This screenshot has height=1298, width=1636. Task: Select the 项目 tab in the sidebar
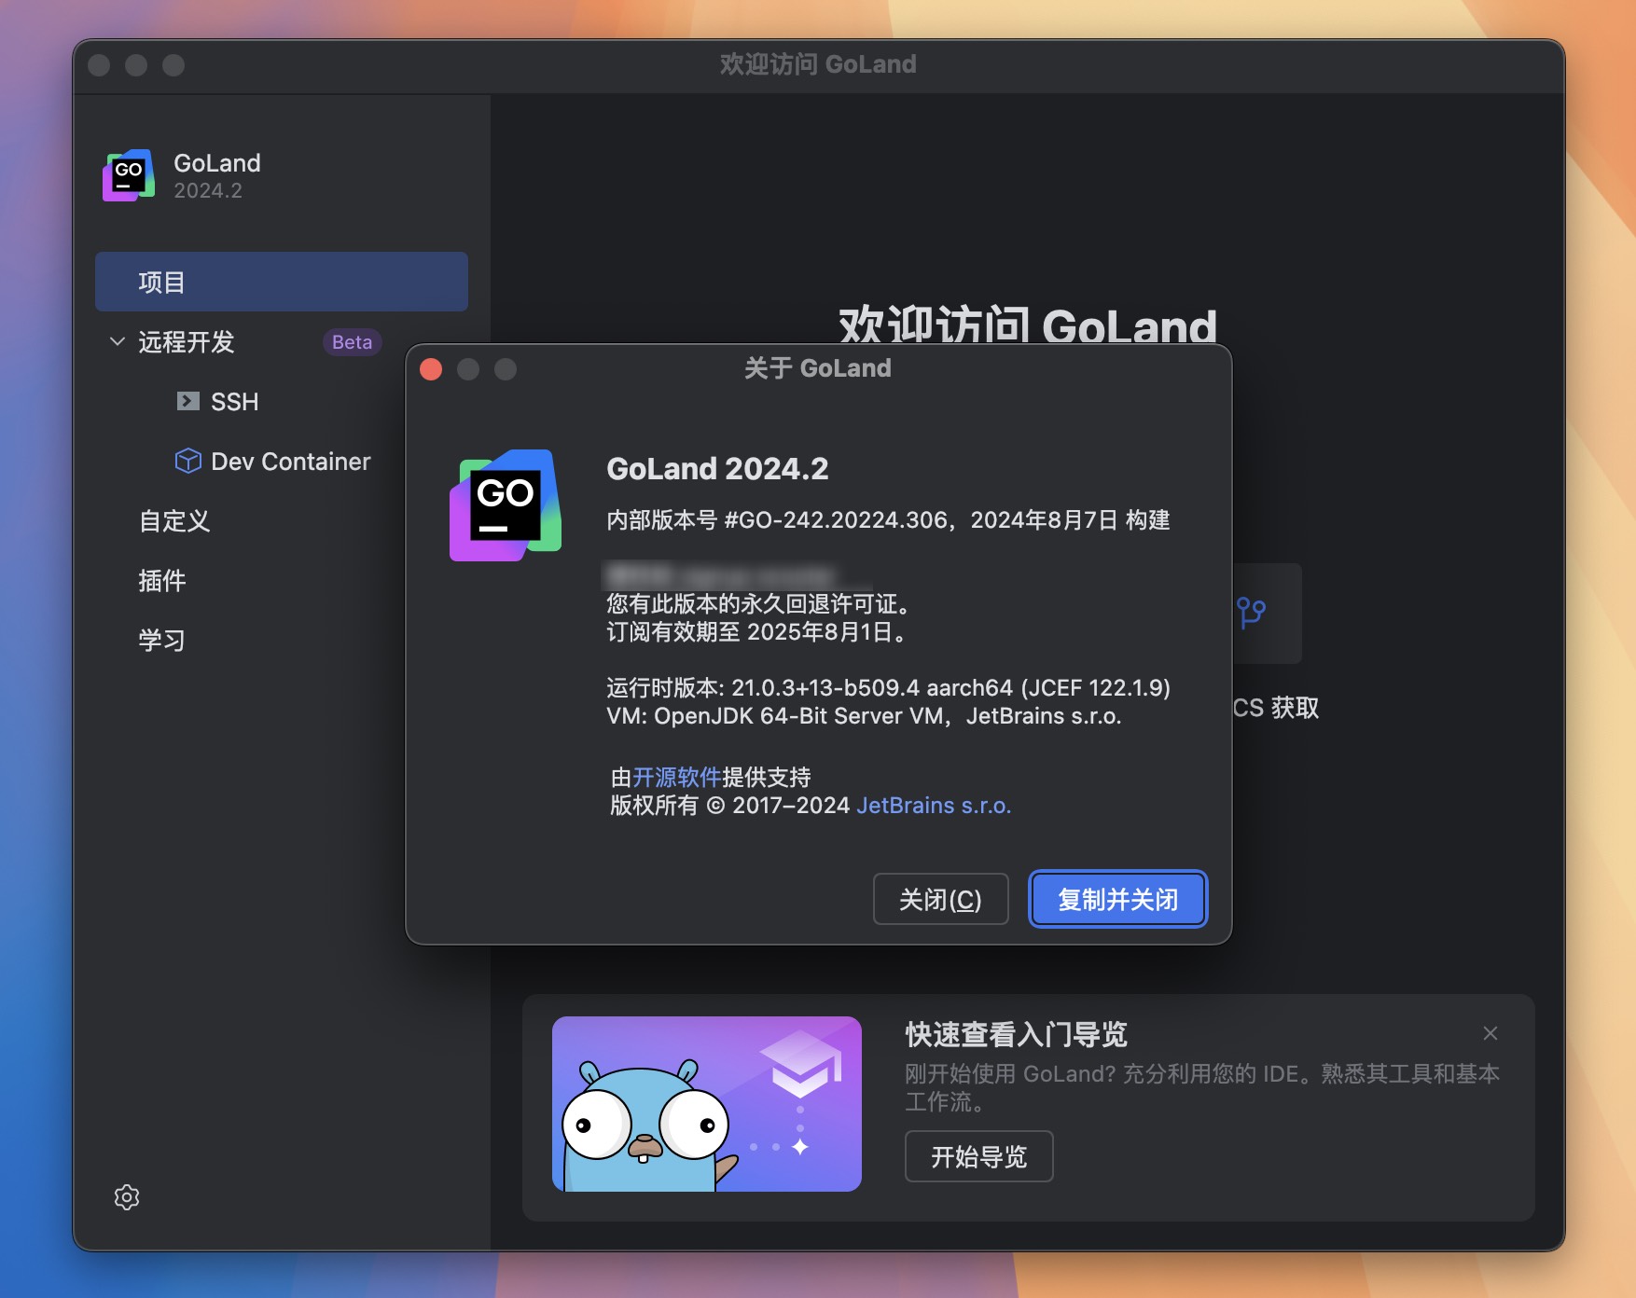tap(282, 282)
